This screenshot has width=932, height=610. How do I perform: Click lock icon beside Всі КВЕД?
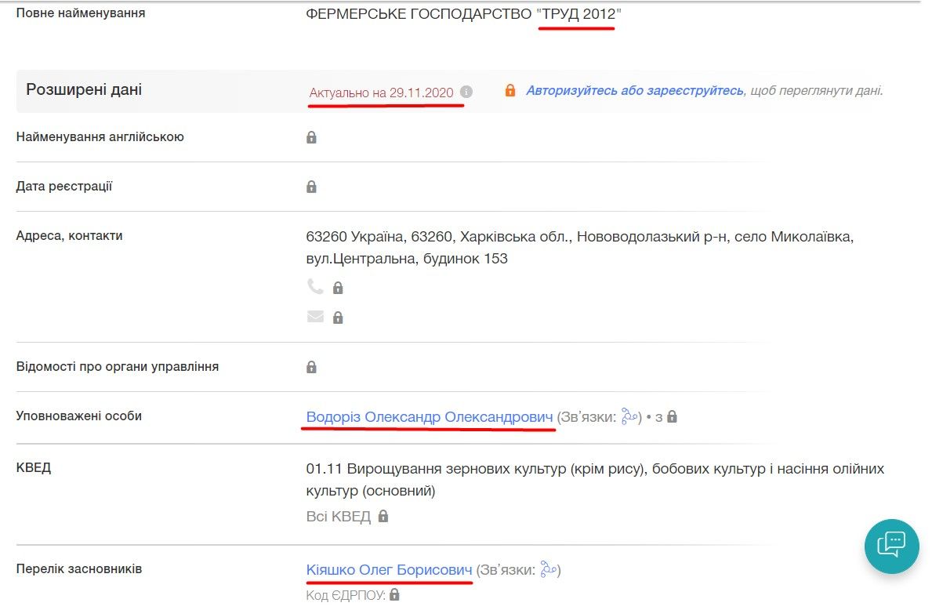(x=383, y=516)
